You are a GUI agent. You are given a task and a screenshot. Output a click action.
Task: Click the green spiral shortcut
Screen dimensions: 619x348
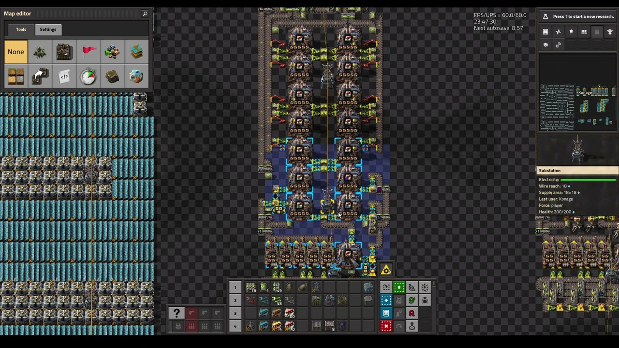(412, 300)
